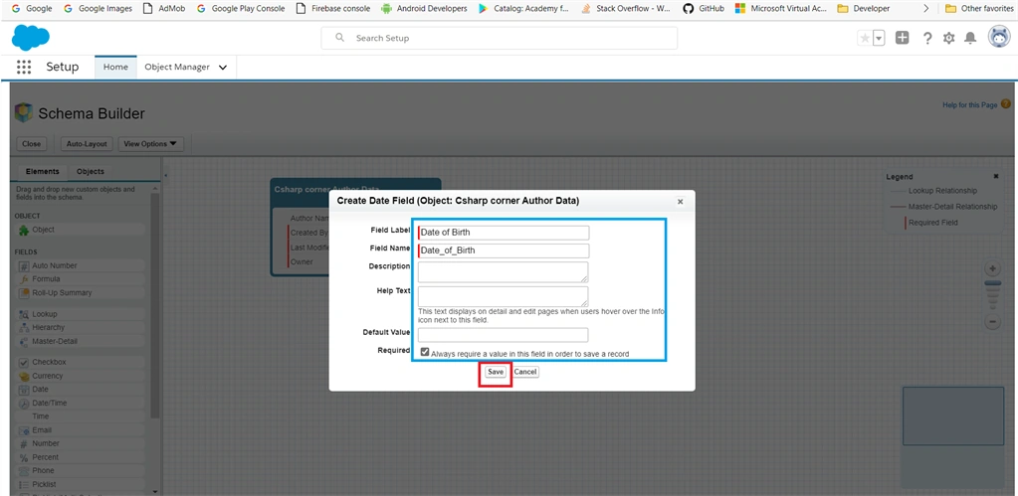Open the notifications bell
The height and width of the screenshot is (496, 1018).
pos(970,38)
